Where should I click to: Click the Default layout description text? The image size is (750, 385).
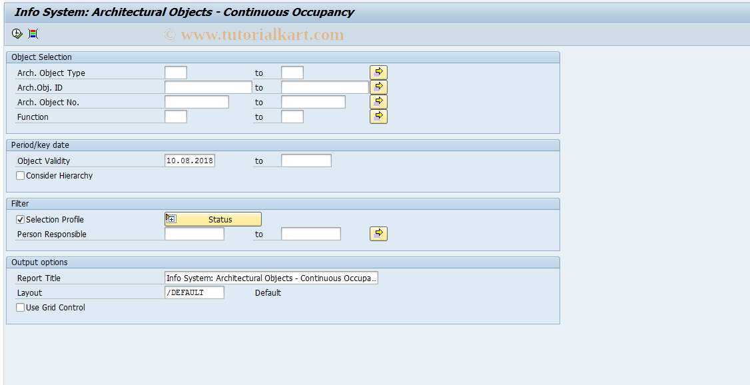(x=268, y=292)
